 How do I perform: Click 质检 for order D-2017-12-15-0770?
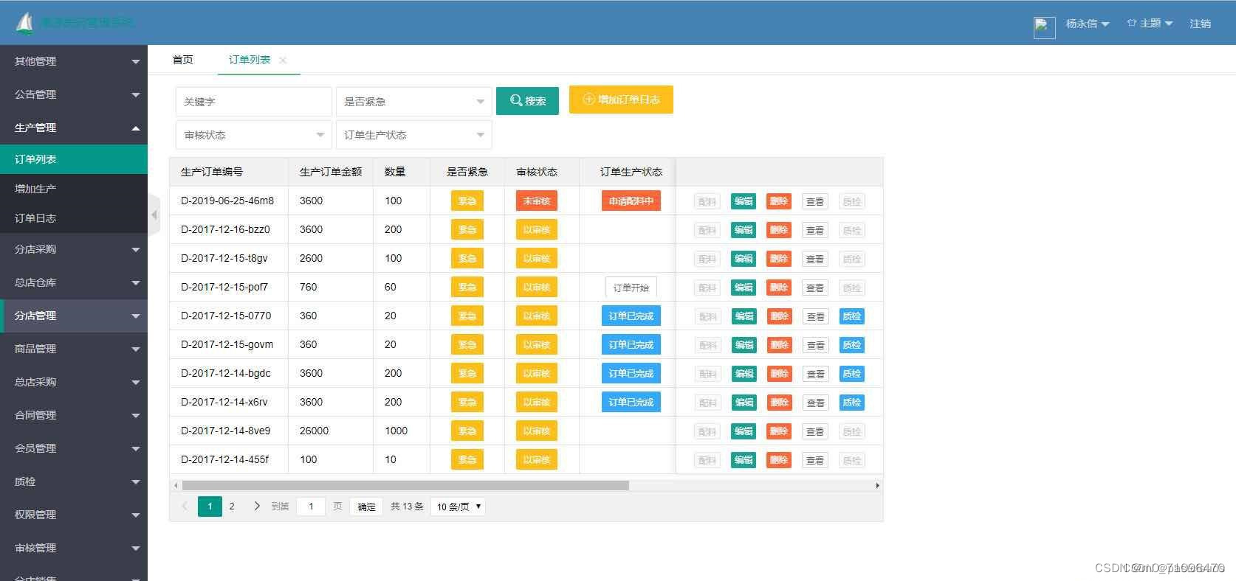click(852, 316)
